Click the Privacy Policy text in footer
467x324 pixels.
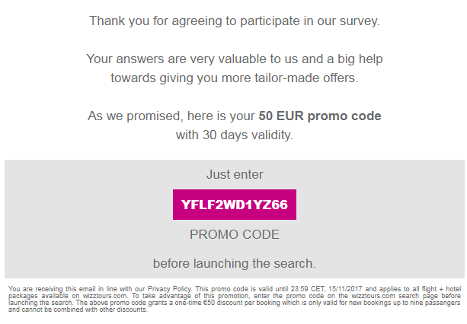click(x=169, y=289)
